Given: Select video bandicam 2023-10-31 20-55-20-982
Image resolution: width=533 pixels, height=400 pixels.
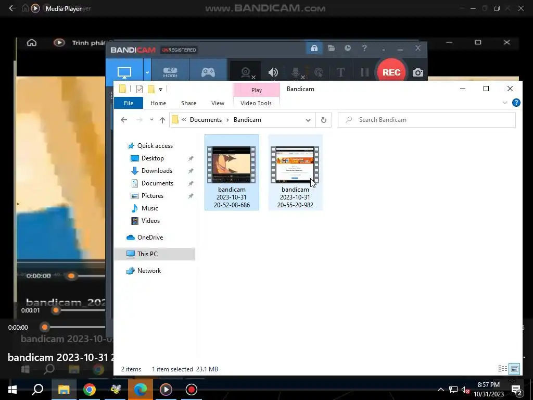Looking at the screenshot, I should click(x=295, y=172).
